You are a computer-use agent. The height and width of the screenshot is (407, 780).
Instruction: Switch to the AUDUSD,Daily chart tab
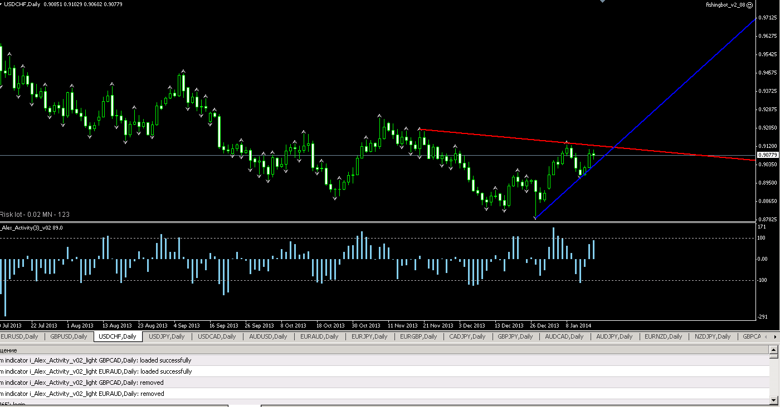(x=268, y=336)
